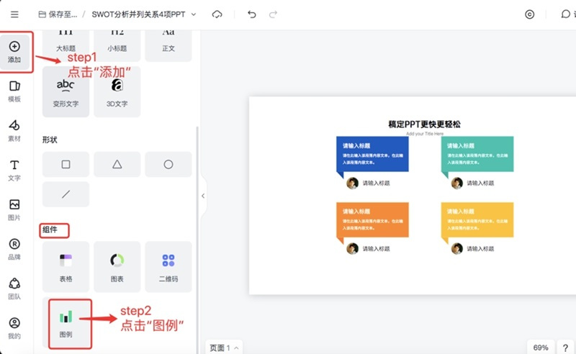Add a line shape
Viewport: 576px width, 354px height.
click(x=66, y=194)
